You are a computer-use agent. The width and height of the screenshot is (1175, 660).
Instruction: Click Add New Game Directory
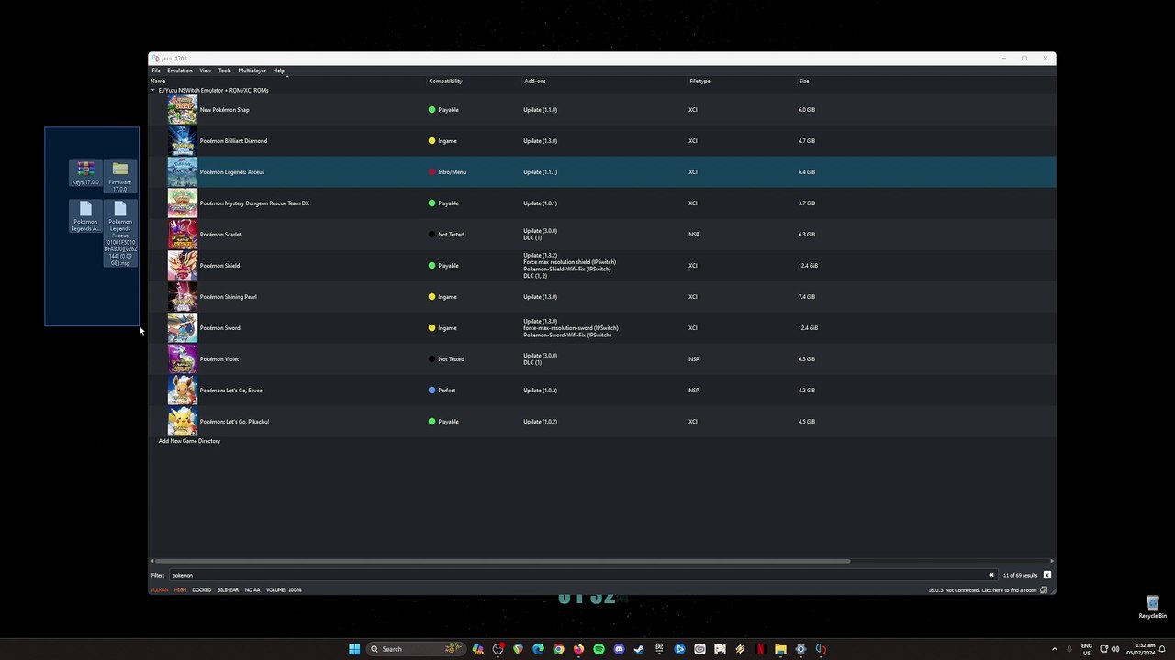click(189, 441)
